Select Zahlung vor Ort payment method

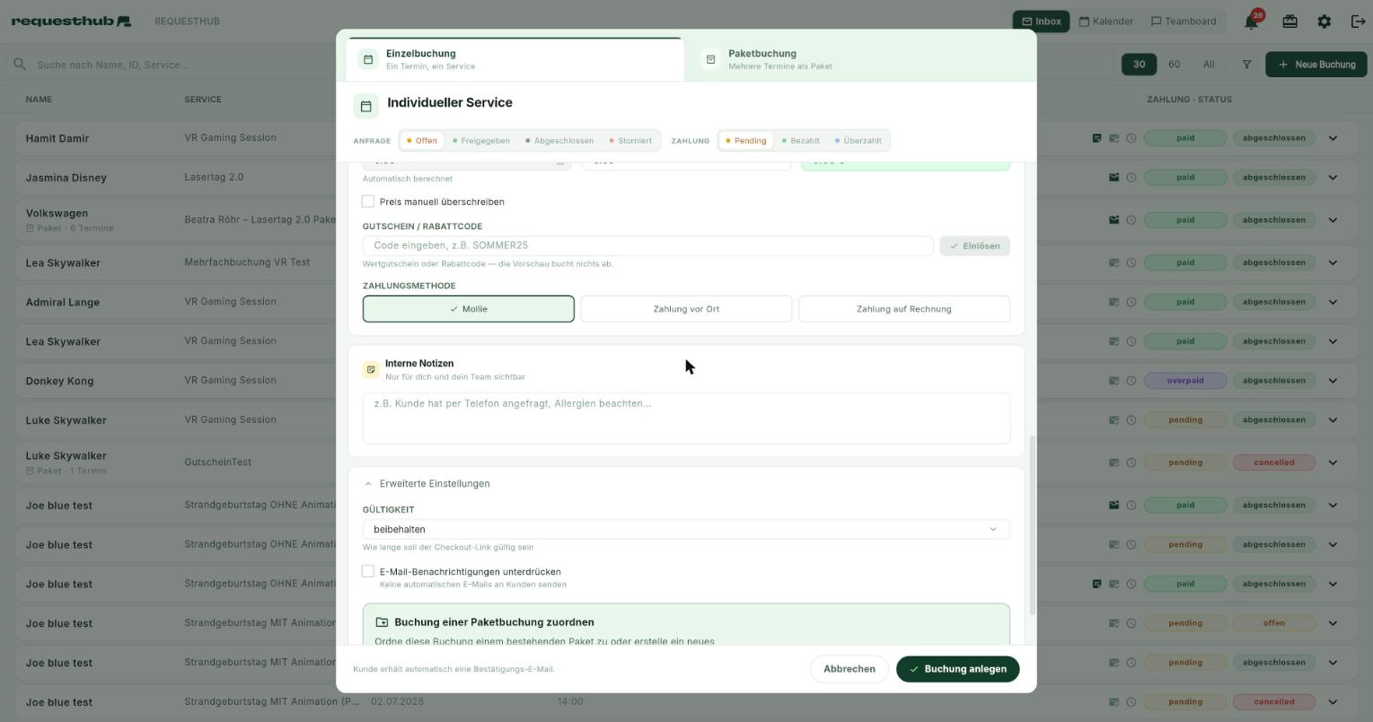(x=686, y=309)
